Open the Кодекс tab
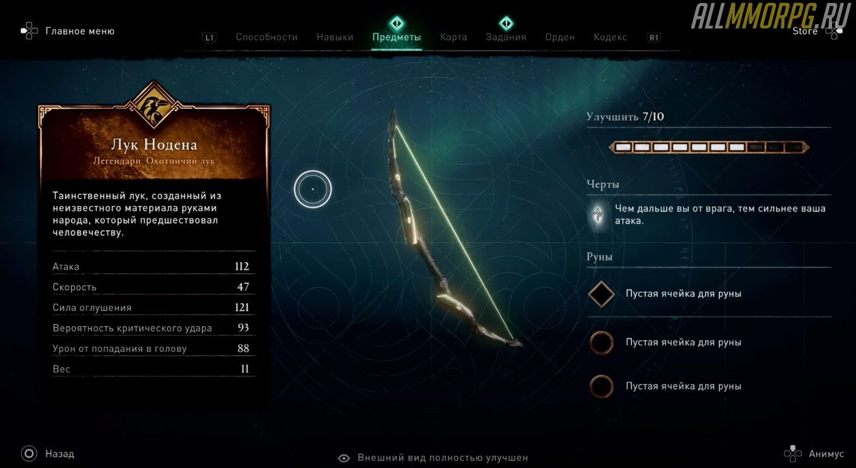856x468 pixels. pyautogui.click(x=610, y=37)
